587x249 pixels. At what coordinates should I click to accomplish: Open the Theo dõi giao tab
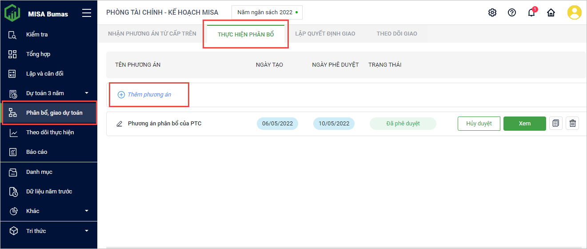(x=397, y=33)
